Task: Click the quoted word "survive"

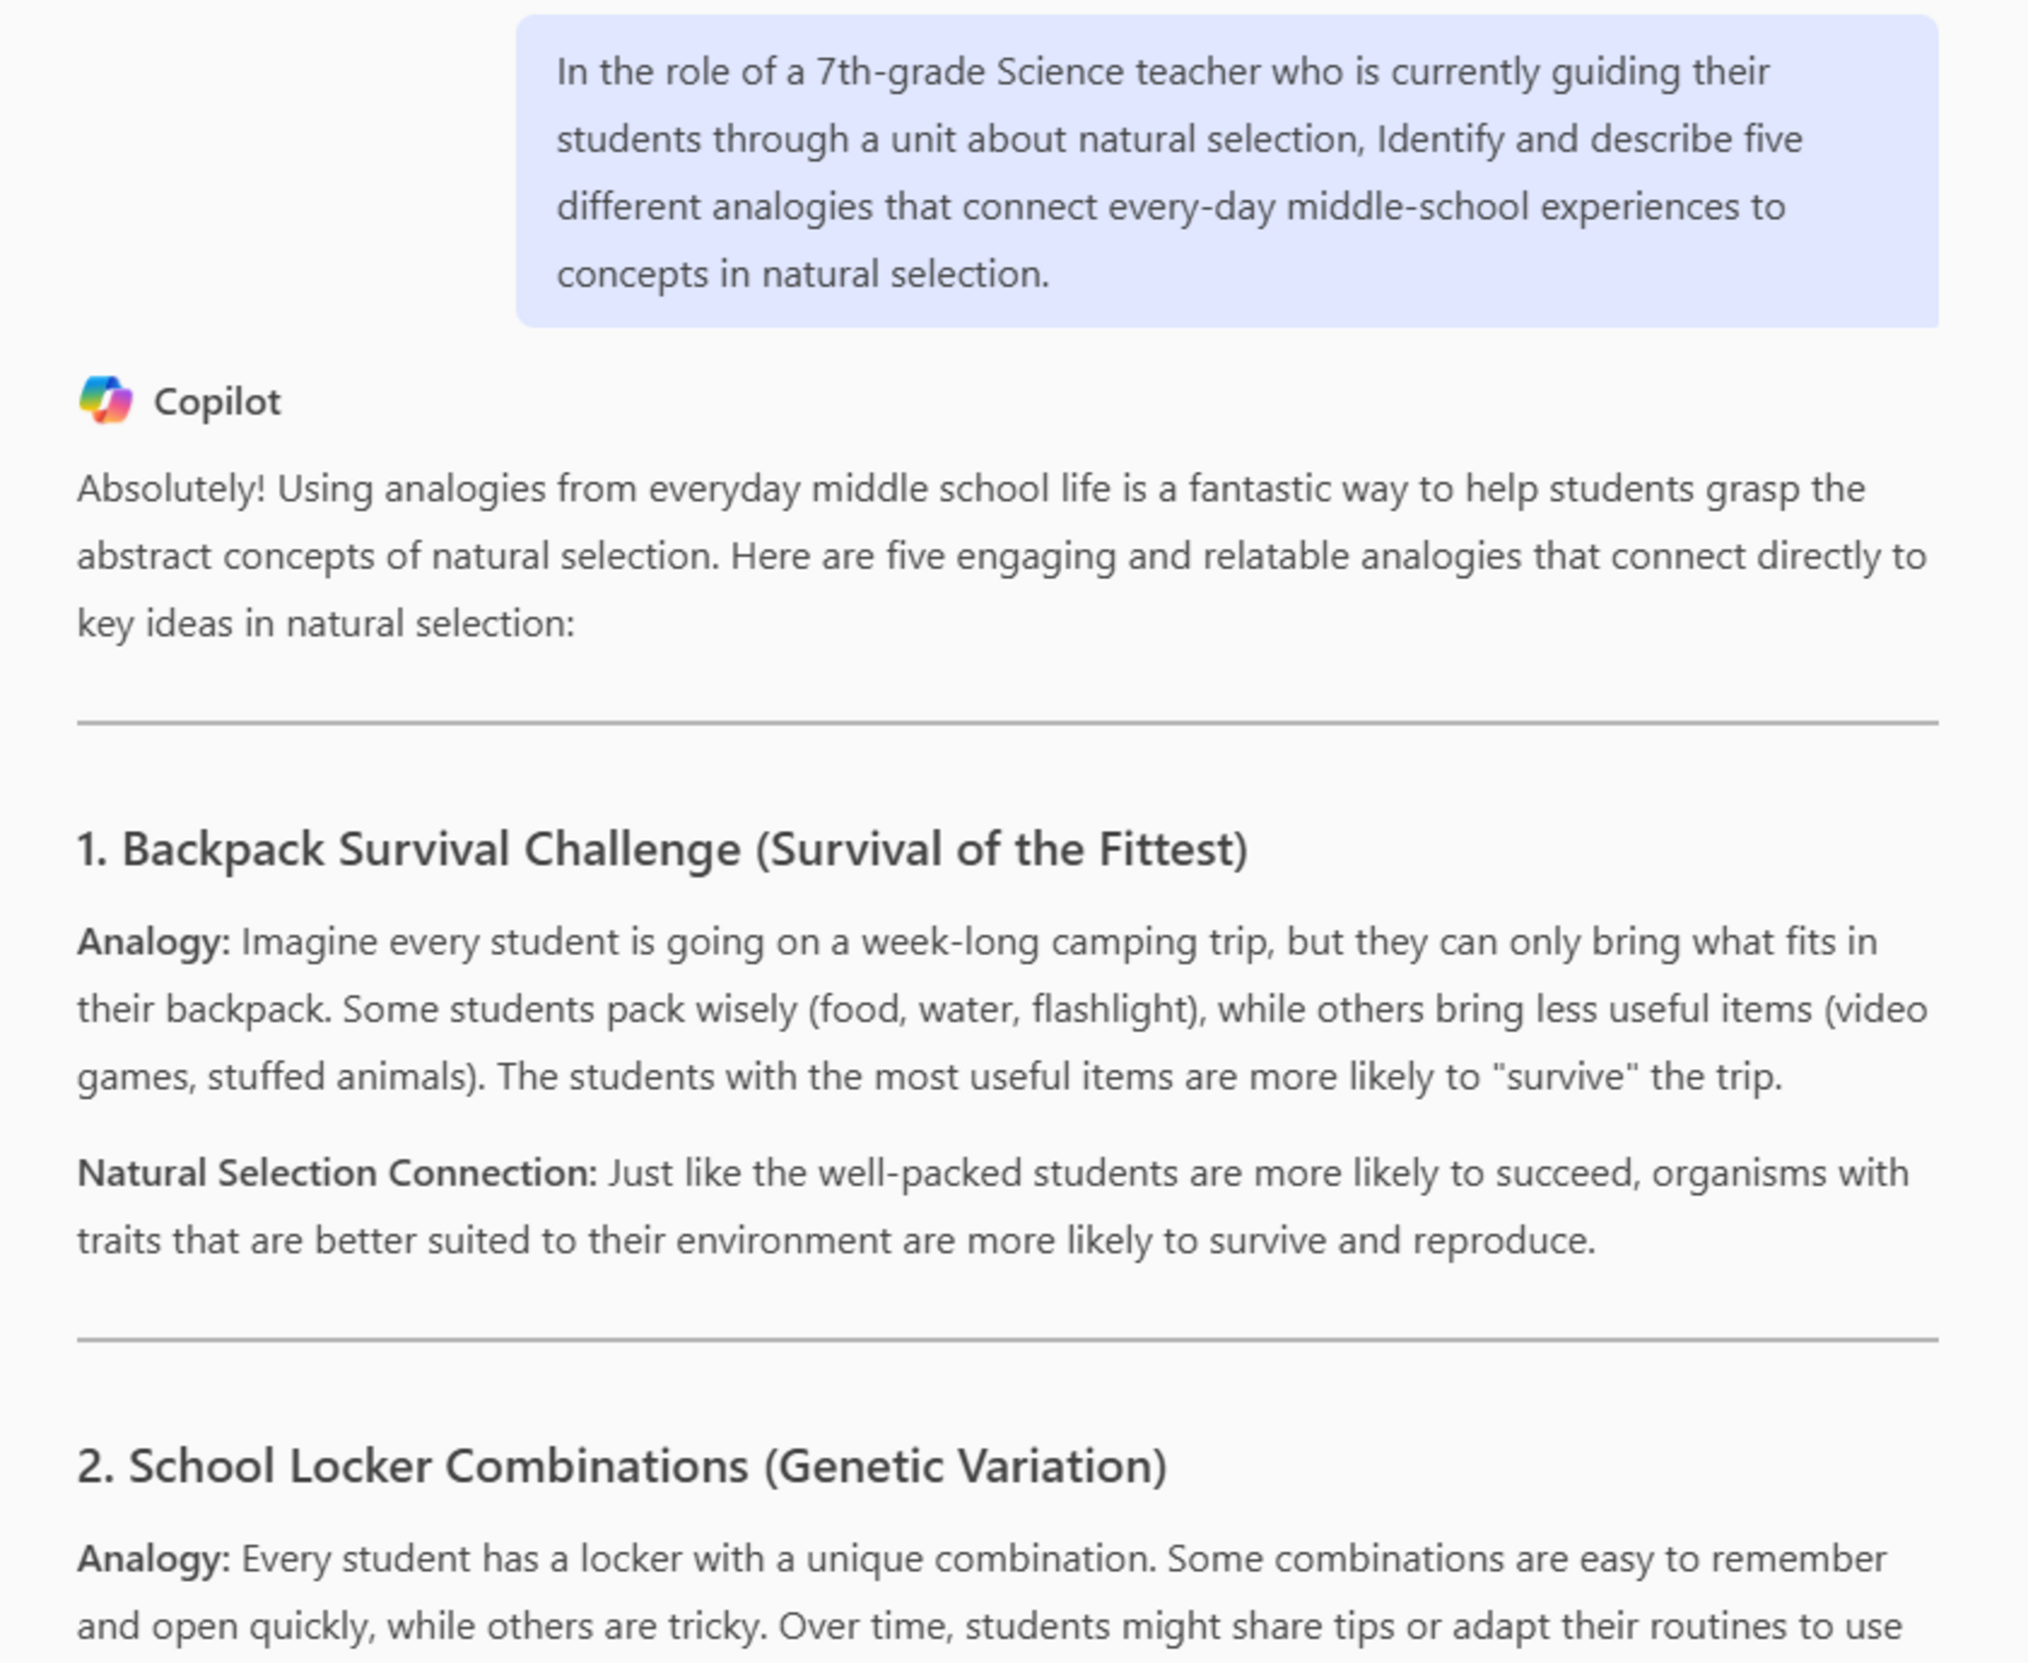Action: coord(1566,1076)
